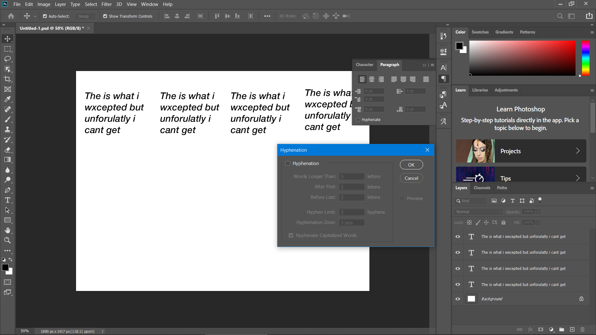The height and width of the screenshot is (335, 596).
Task: Select the Eyedropper tool
Action: 7,99
